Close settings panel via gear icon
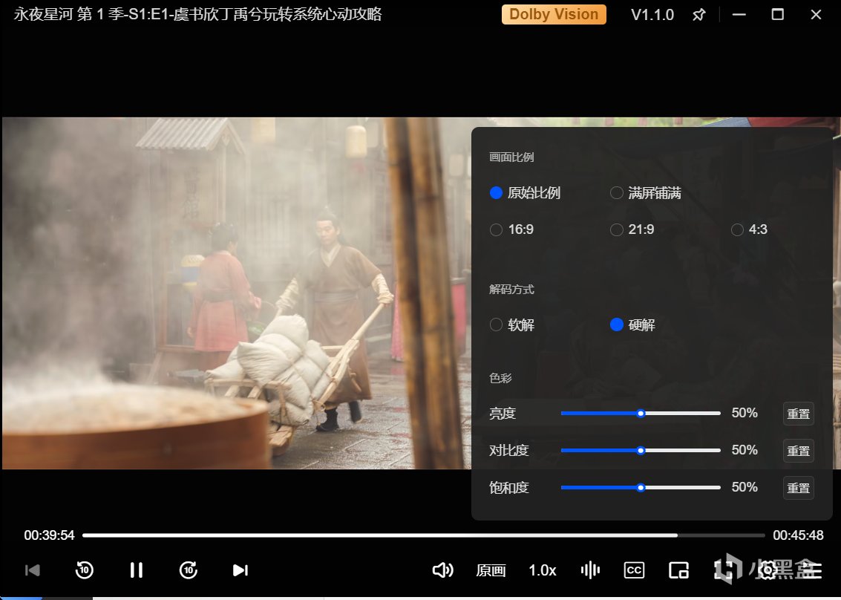Screen dimensions: 841x600 tap(768, 570)
